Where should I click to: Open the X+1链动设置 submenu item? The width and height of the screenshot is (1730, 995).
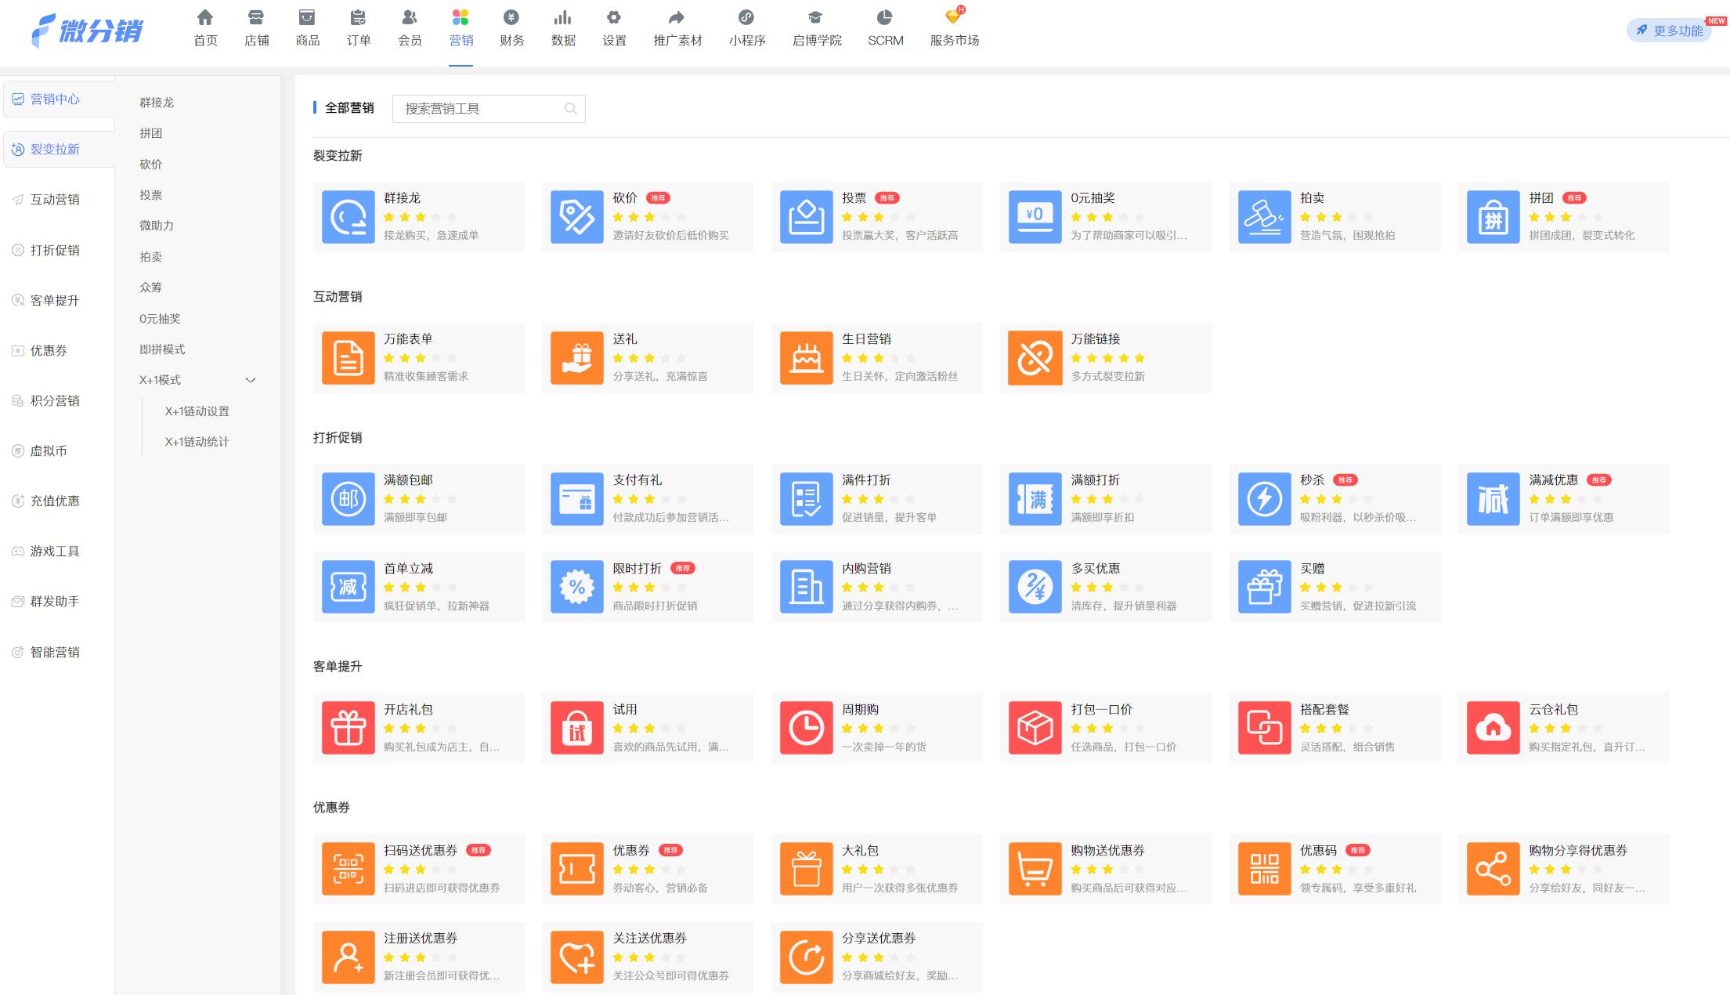pyautogui.click(x=197, y=411)
